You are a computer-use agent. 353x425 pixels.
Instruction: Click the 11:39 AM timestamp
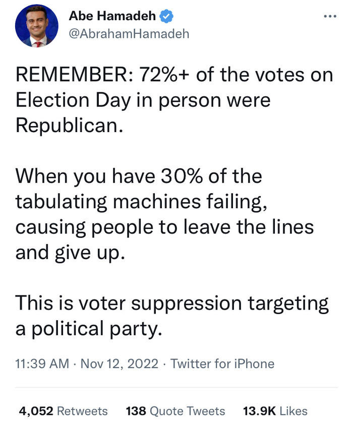coord(42,363)
